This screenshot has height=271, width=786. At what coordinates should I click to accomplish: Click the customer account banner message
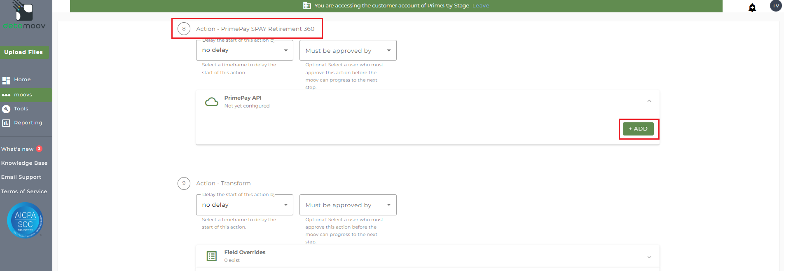392,6
